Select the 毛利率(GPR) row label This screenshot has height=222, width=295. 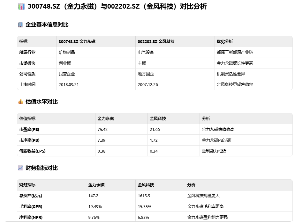pos(31,206)
